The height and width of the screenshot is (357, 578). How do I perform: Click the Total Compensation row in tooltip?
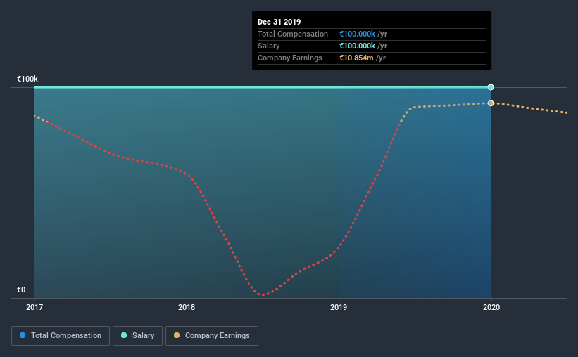(x=372, y=34)
